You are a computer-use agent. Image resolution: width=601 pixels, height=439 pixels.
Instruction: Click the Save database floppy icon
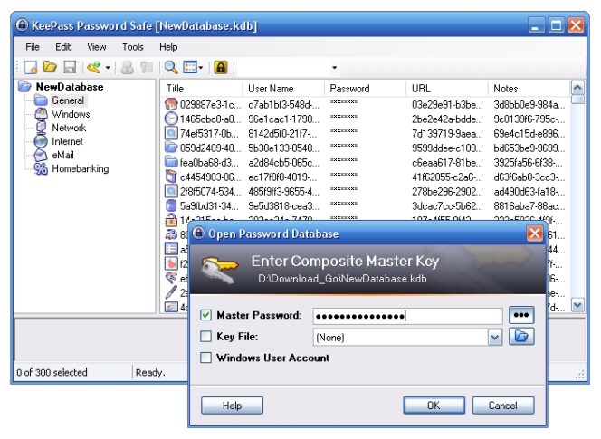click(70, 68)
